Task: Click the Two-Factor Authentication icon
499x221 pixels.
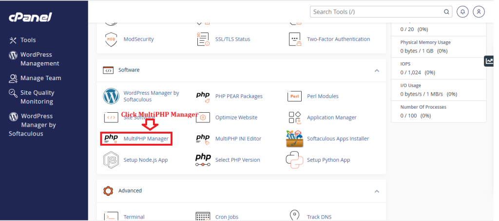Action: pyautogui.click(x=295, y=39)
